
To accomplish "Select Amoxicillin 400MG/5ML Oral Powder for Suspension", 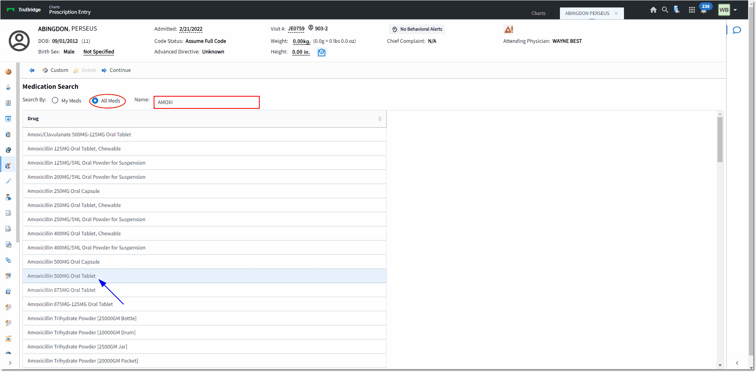I will pos(204,247).
